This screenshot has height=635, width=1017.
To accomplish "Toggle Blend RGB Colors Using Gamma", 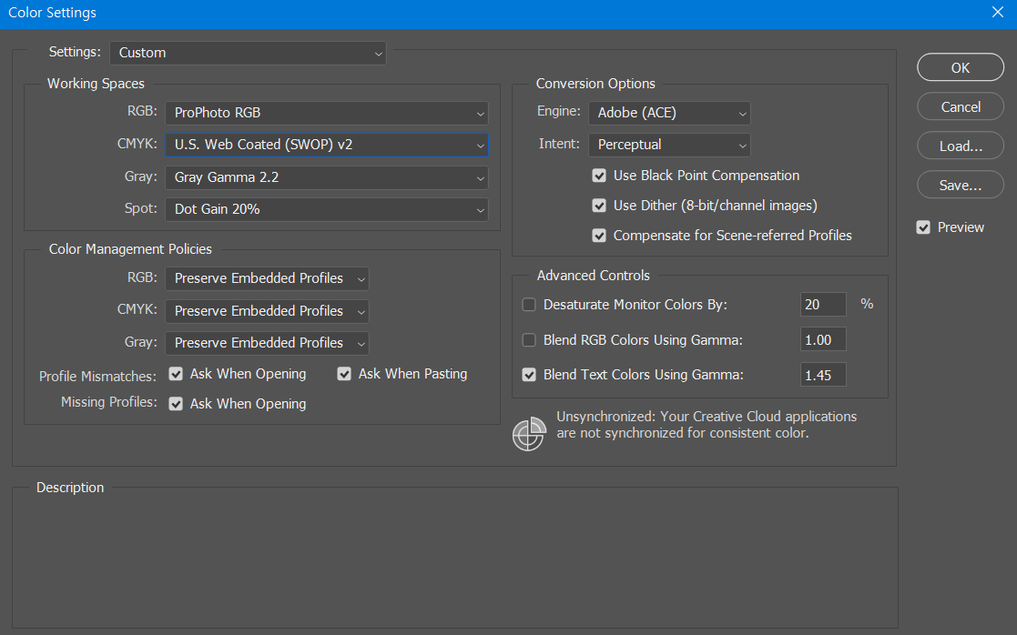I will pos(529,340).
